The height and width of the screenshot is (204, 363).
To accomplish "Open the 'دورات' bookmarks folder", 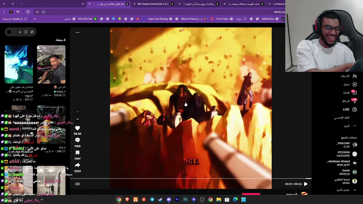I will point(241,19).
